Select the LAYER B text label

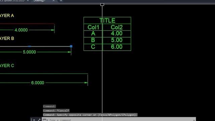pos(7,38)
